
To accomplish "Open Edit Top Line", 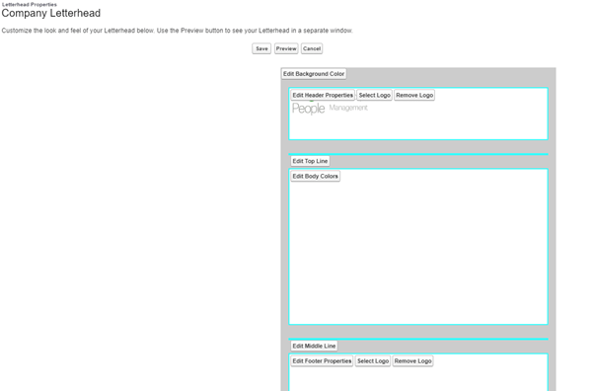I will tap(310, 161).
